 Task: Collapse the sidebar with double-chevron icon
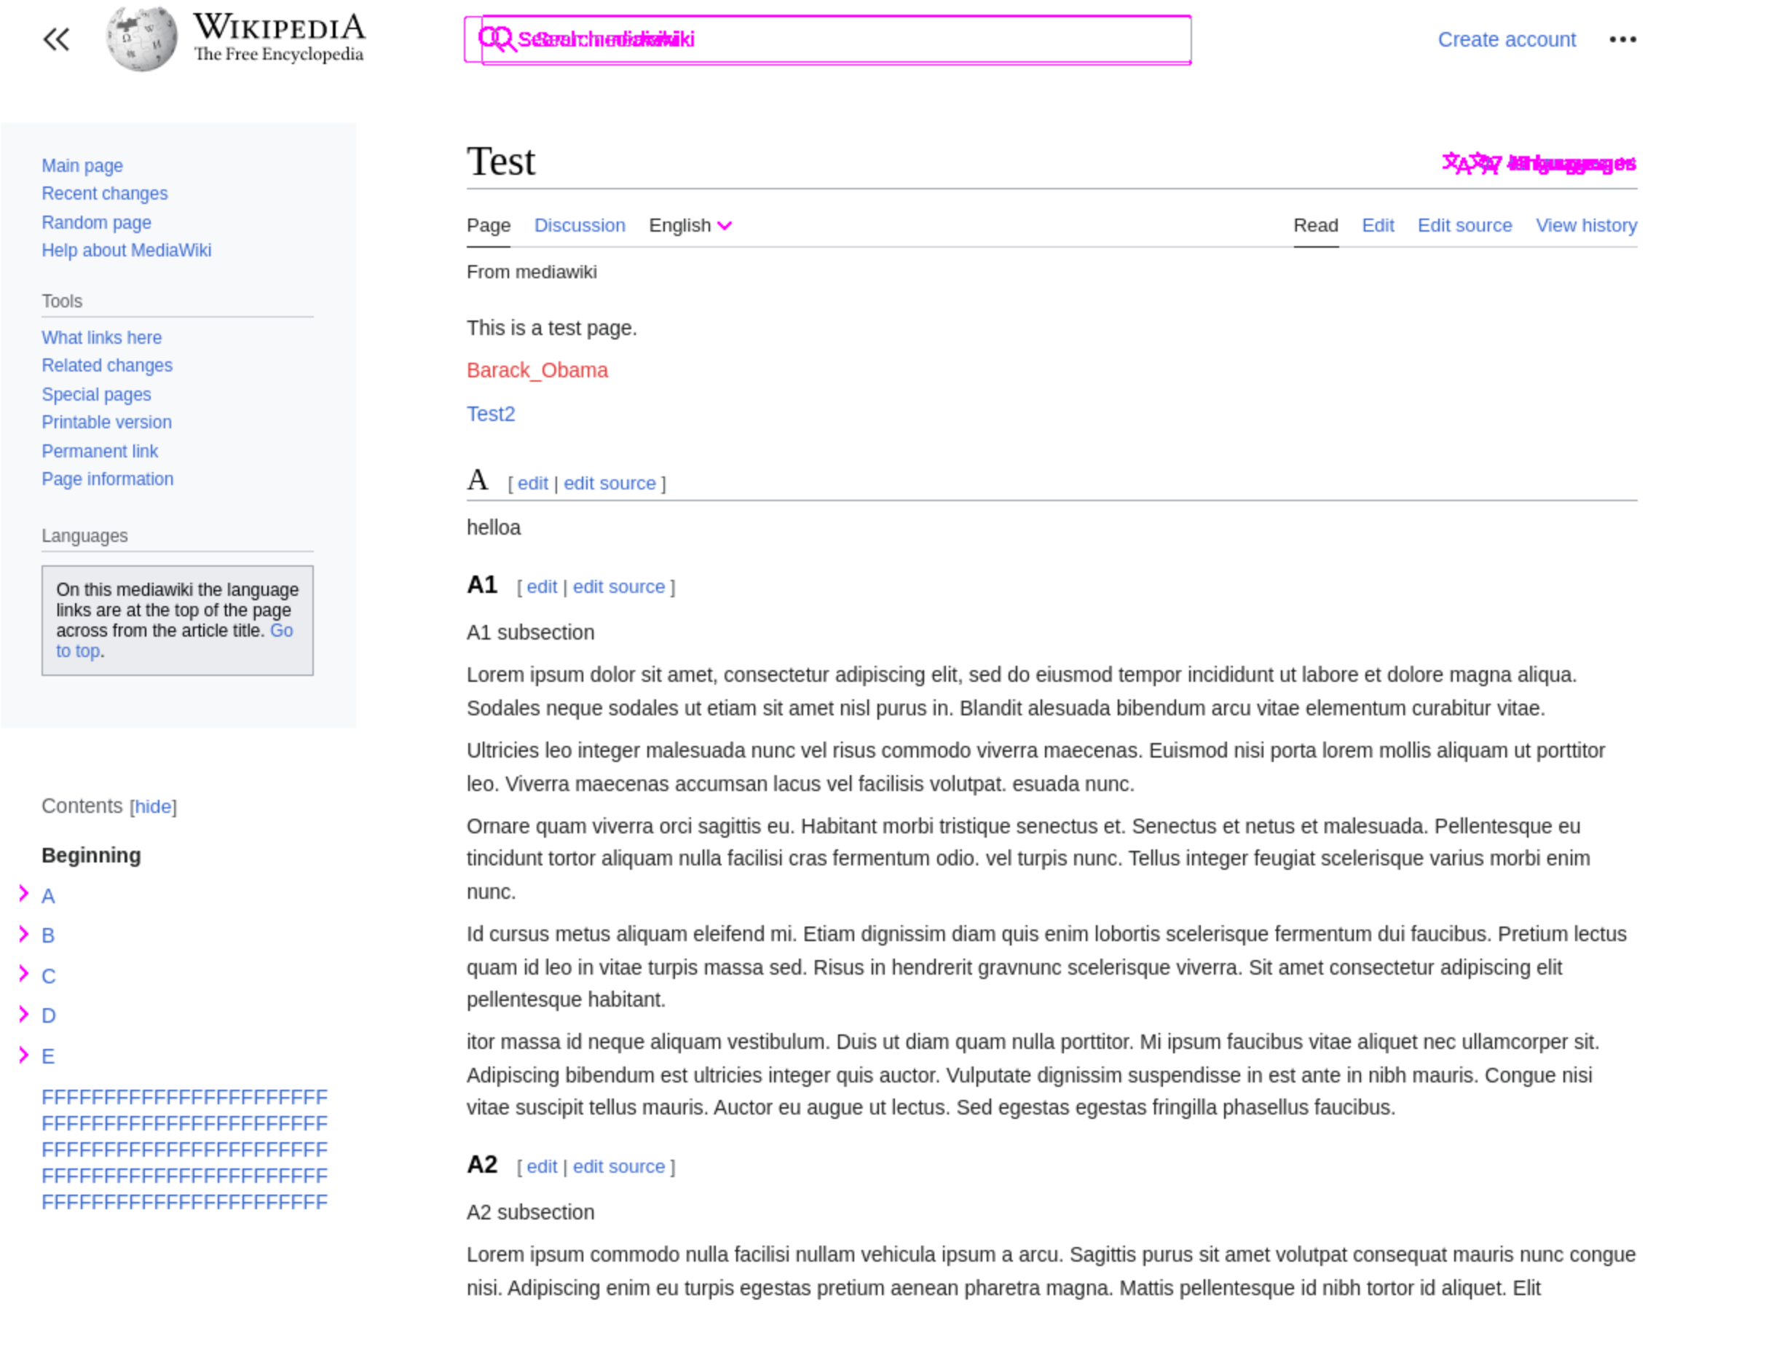pyautogui.click(x=56, y=39)
